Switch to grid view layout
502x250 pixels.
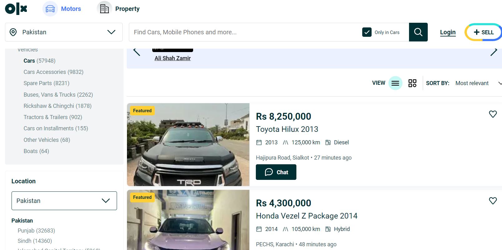412,83
